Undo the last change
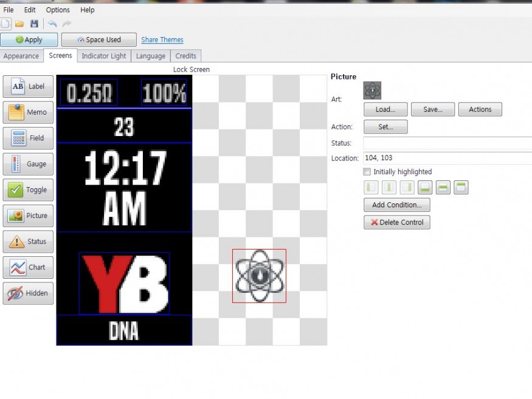 click(52, 24)
